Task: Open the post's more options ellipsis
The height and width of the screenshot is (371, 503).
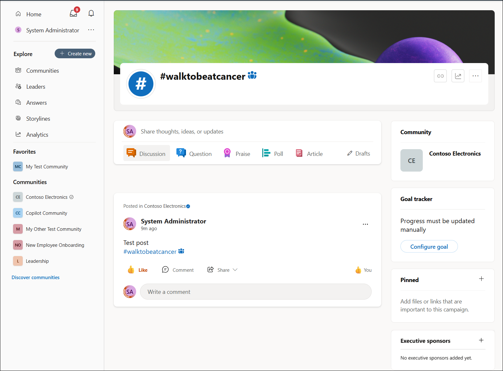Action: click(365, 224)
